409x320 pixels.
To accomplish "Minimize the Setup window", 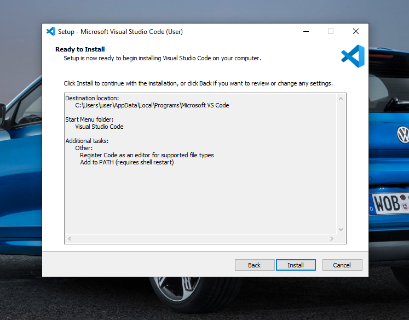I will tap(306, 32).
